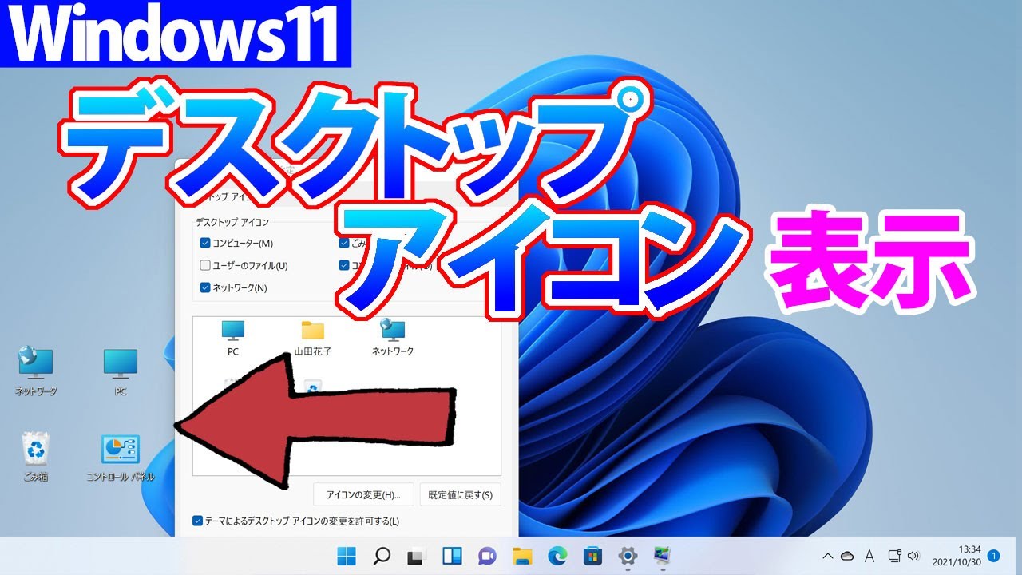
Task: Toggle テーマによるデスクトップ アイコンの変更を許可する checkbox
Action: click(x=198, y=521)
